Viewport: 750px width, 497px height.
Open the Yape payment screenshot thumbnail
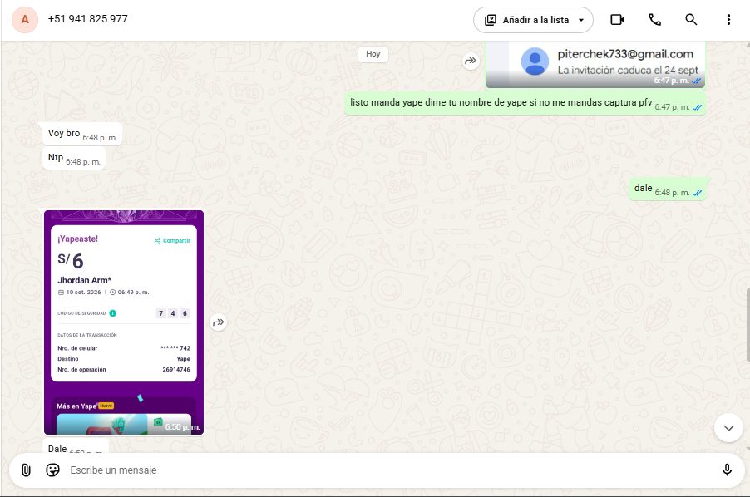coord(124,322)
